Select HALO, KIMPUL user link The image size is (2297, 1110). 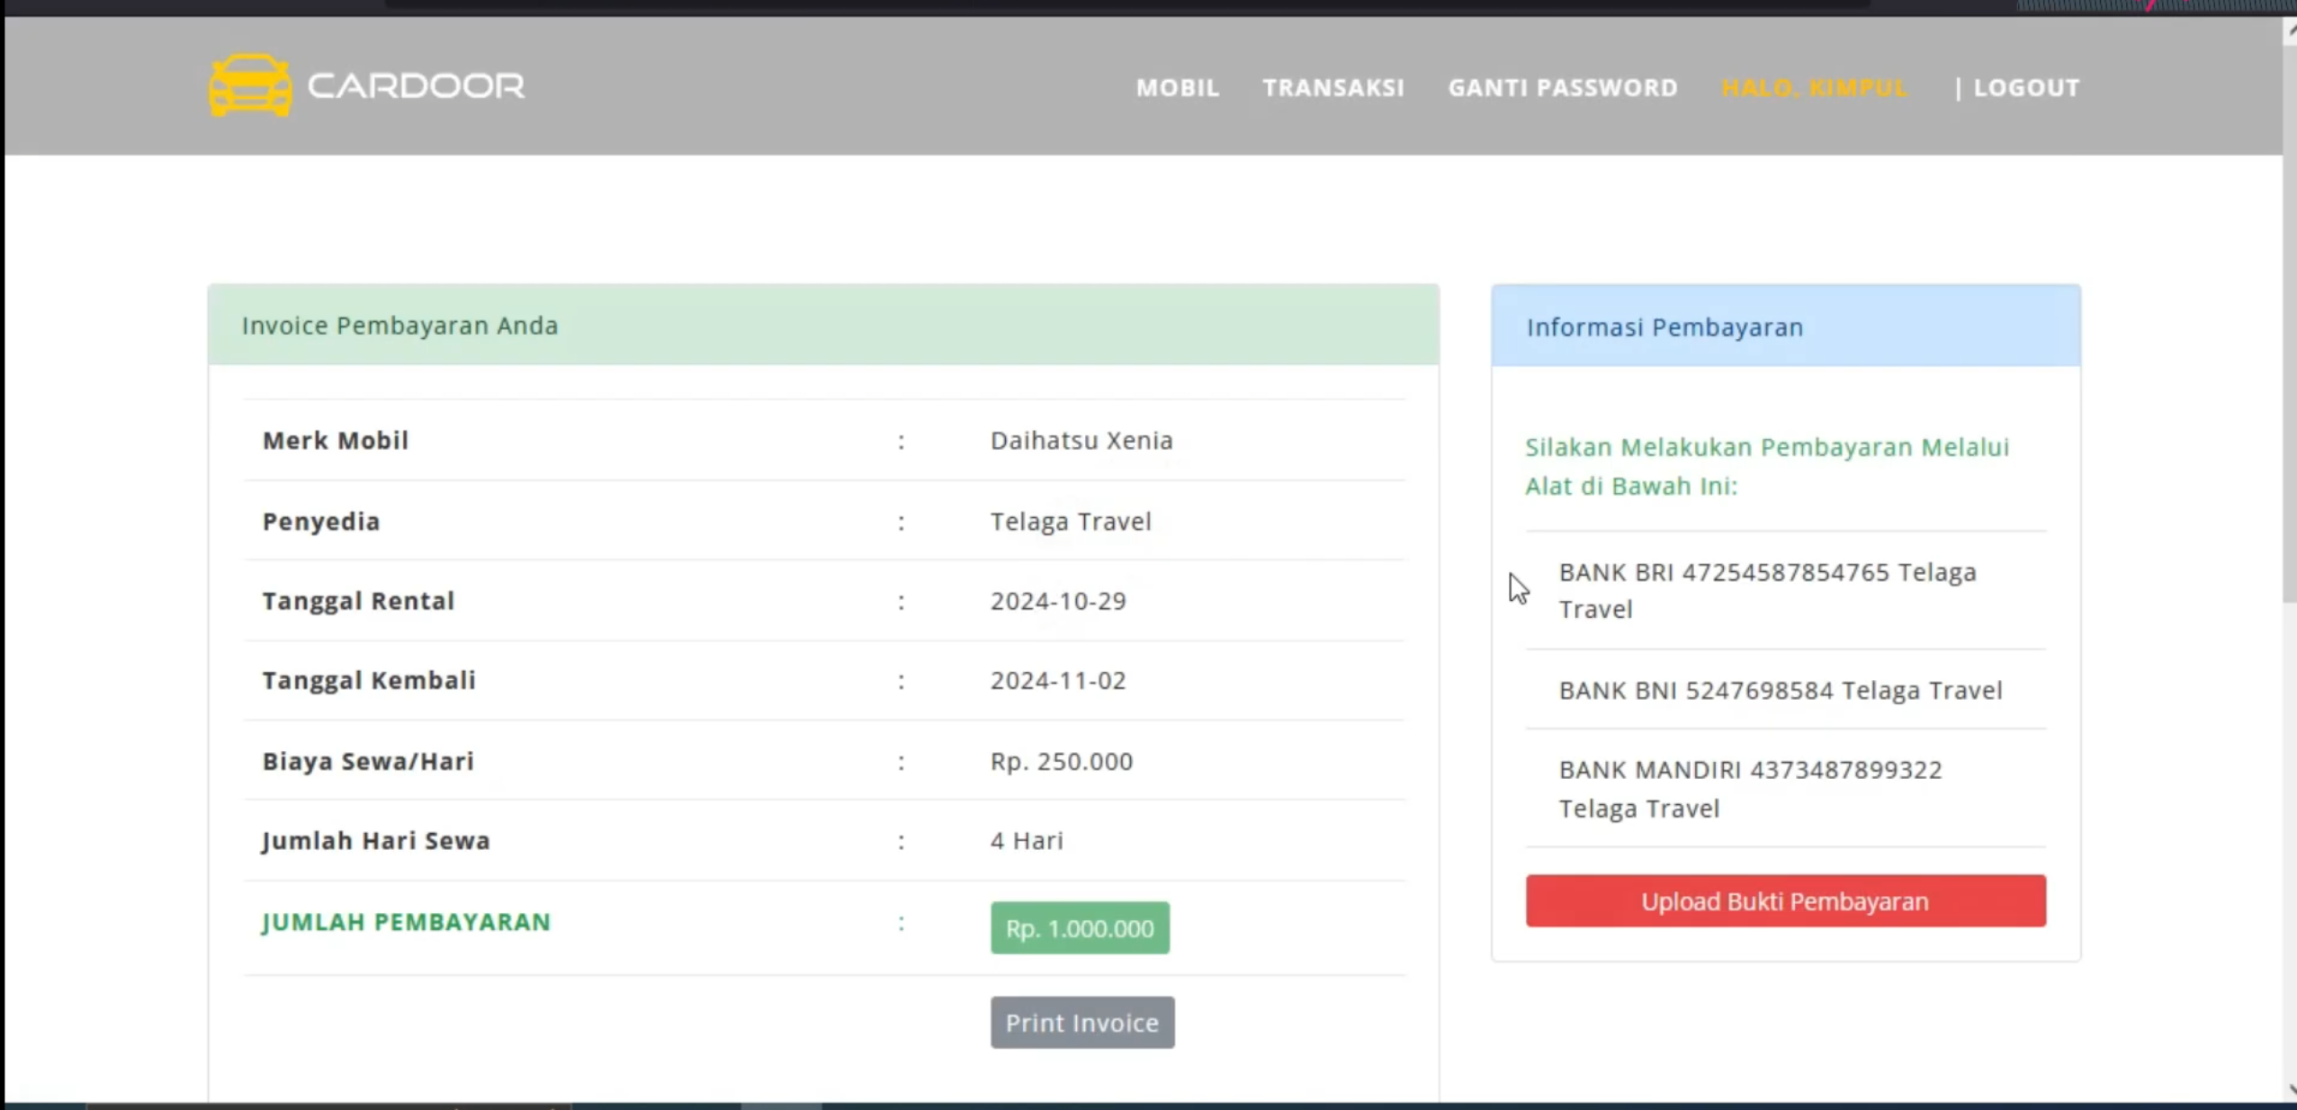[1815, 87]
